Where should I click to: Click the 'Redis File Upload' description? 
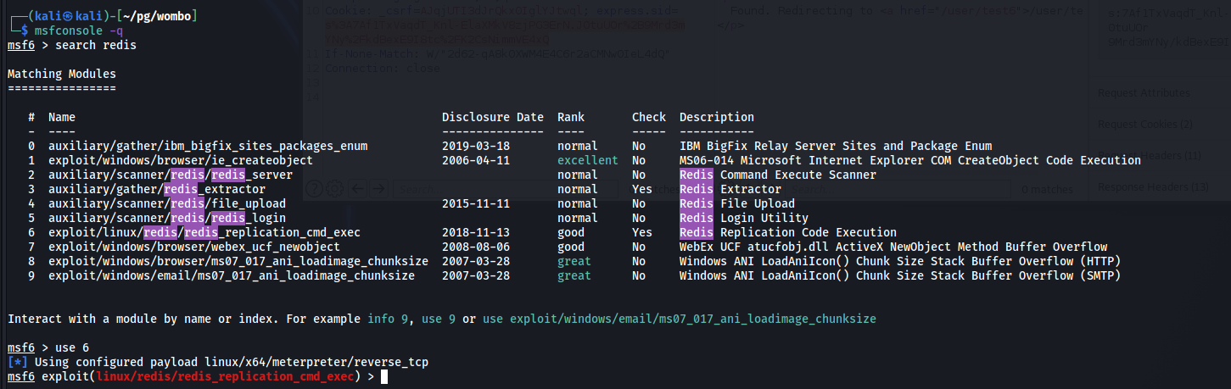click(x=737, y=203)
